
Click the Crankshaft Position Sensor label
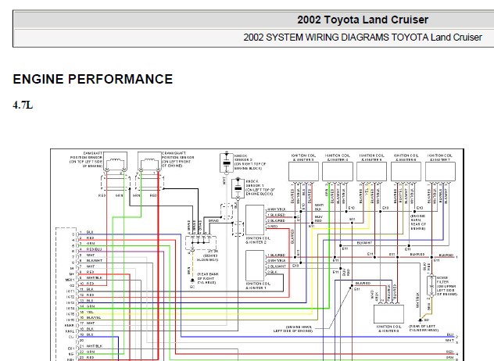(x=177, y=159)
